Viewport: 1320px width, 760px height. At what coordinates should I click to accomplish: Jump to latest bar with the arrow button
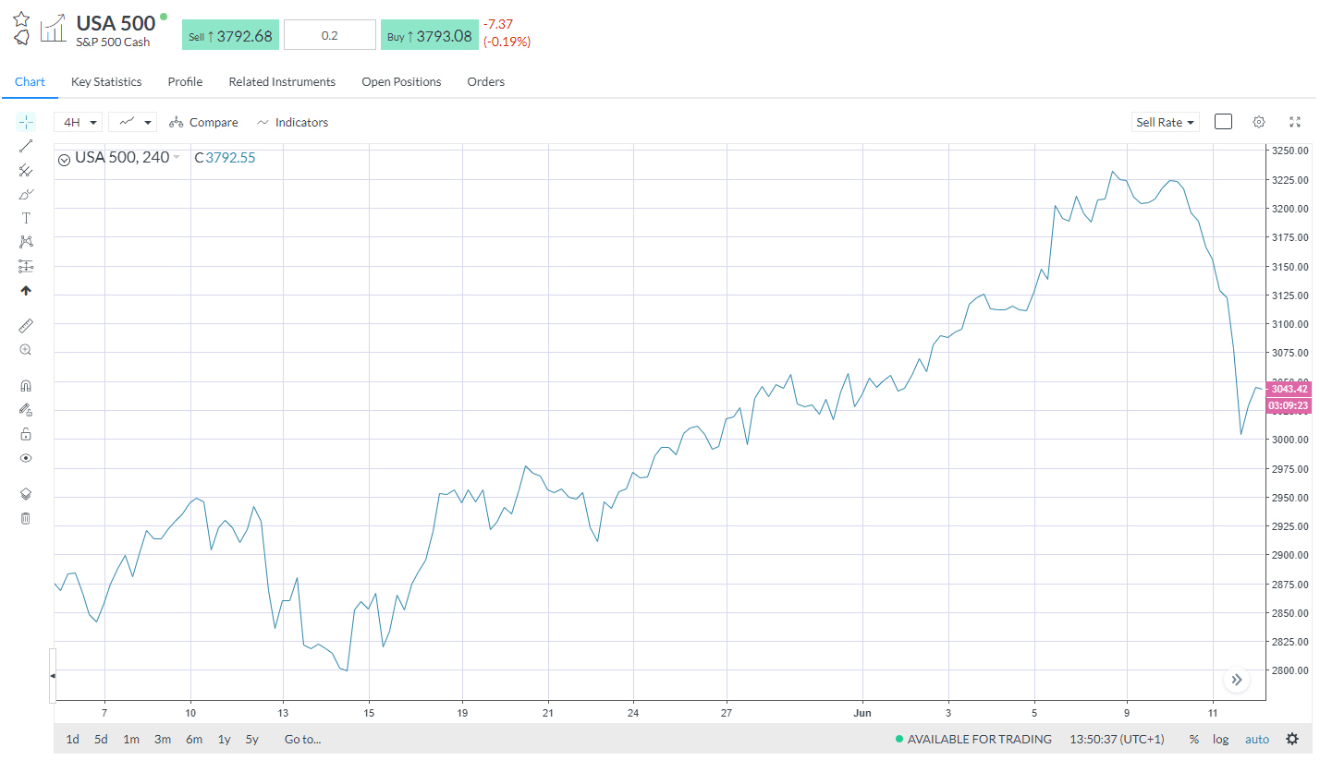pos(1236,680)
